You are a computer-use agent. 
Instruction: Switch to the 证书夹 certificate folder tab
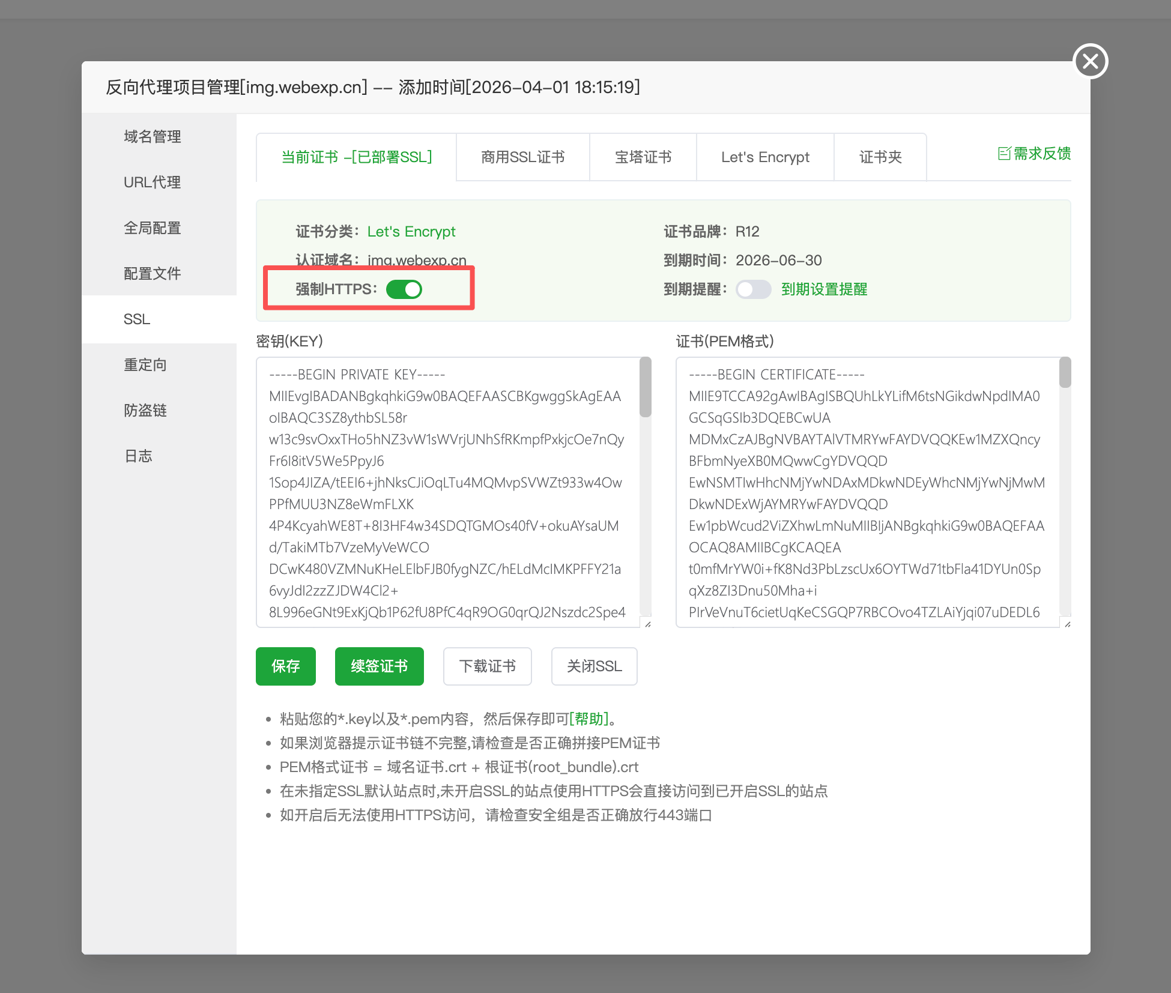click(880, 157)
